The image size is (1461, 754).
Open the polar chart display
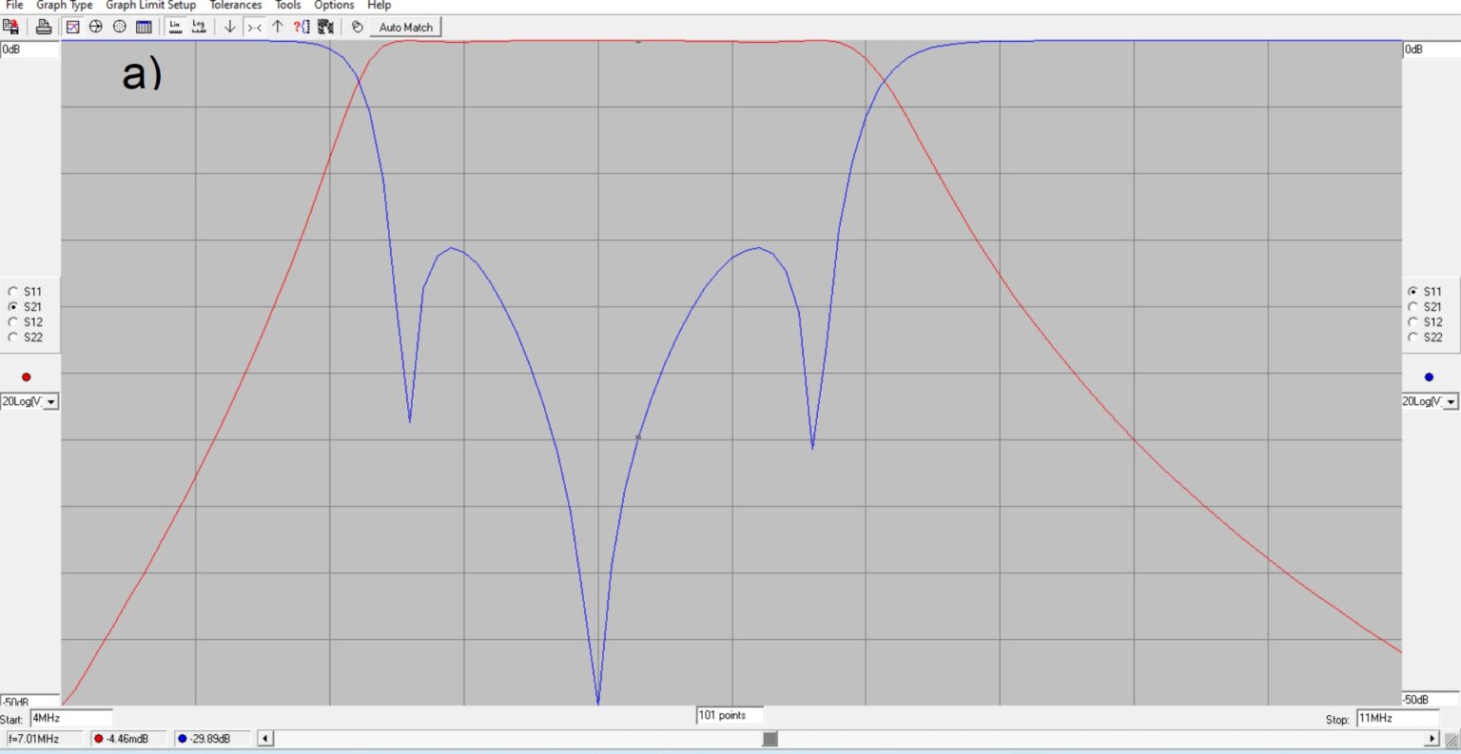[x=119, y=27]
